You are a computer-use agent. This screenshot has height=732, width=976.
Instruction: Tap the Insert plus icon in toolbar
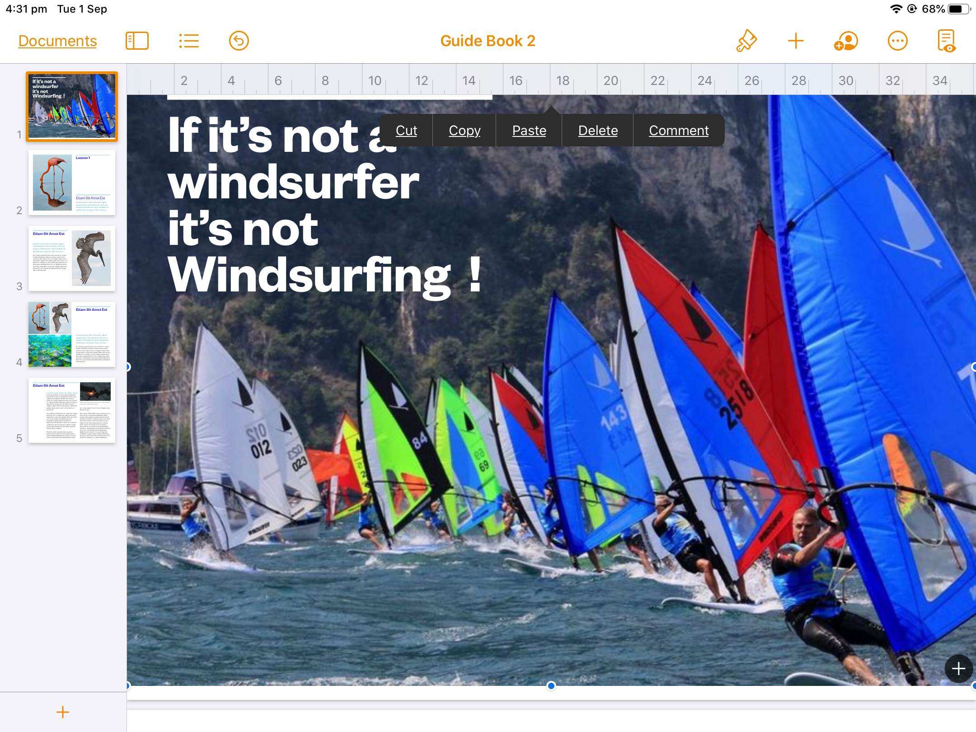coord(796,41)
